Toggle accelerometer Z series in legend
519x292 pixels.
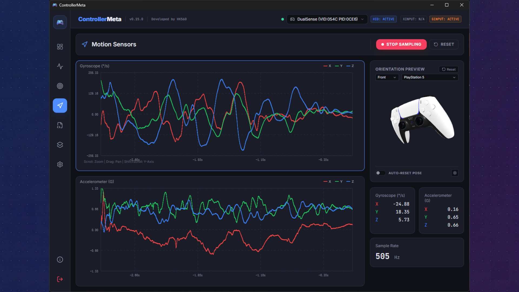point(350,182)
